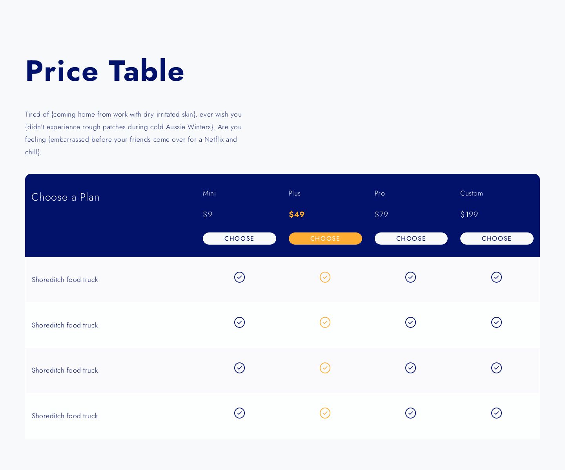Click the Choose a Plan header text
Screen dimensions: 565x470
pos(66,197)
